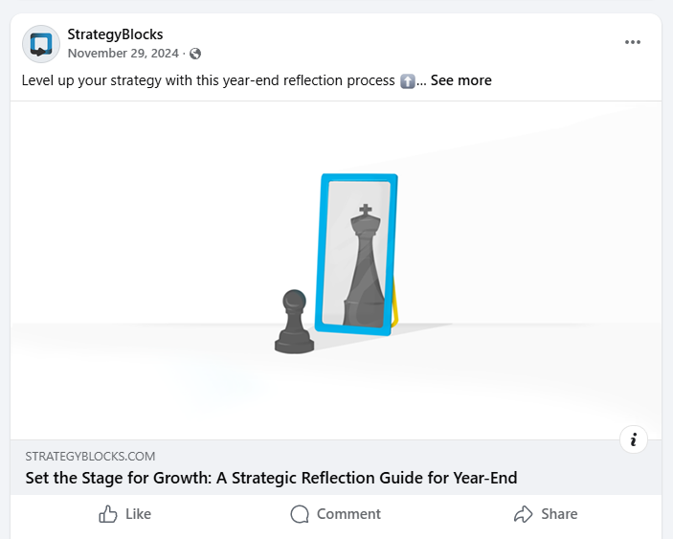Open the Set the Stage for Growth article title
673x539 pixels.
271,478
